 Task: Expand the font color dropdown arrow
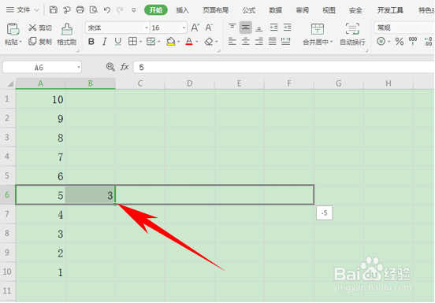[197, 42]
